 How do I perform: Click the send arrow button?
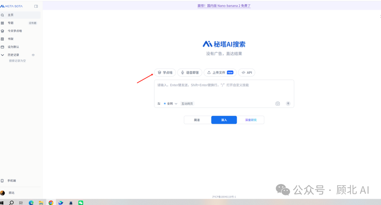pos(288,104)
